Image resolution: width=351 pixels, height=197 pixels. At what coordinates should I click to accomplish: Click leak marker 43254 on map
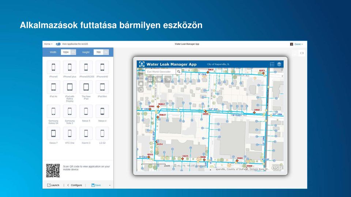pos(157,142)
